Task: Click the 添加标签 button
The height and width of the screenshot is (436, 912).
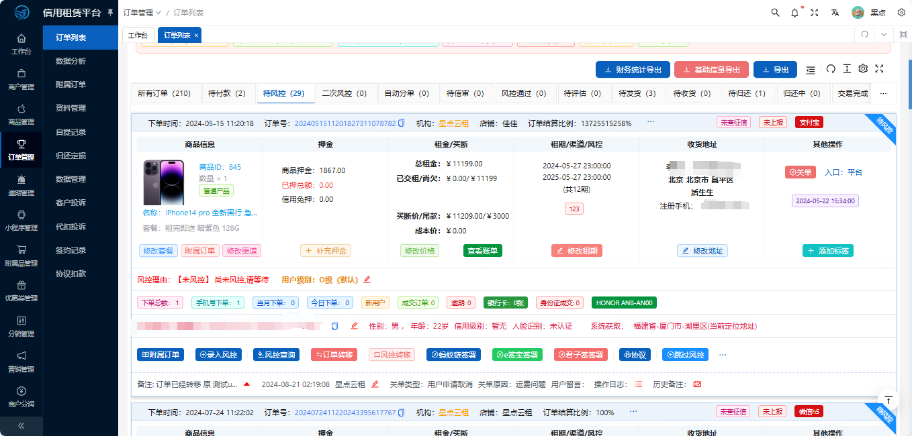Action: click(828, 251)
